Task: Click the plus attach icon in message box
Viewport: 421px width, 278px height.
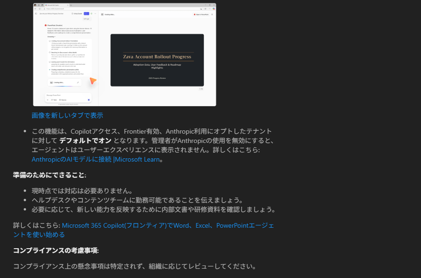Action: [47, 100]
